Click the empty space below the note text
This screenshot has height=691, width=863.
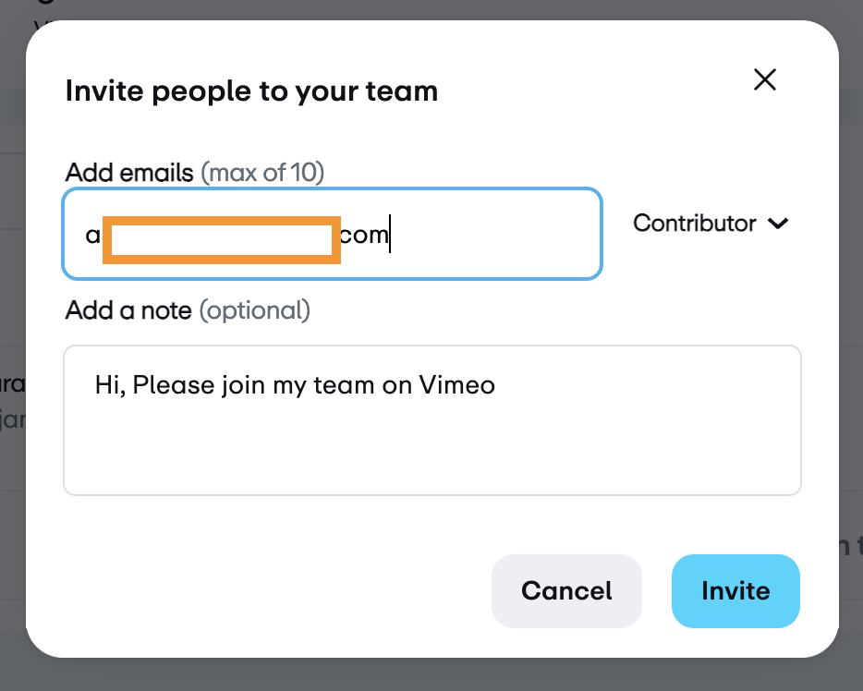(x=431, y=453)
